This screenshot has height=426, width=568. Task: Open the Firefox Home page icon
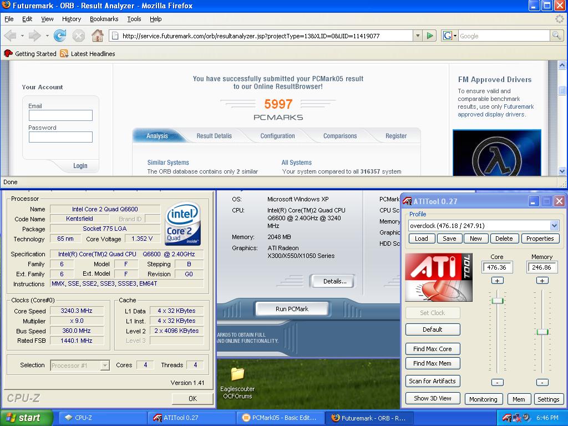pyautogui.click(x=97, y=35)
